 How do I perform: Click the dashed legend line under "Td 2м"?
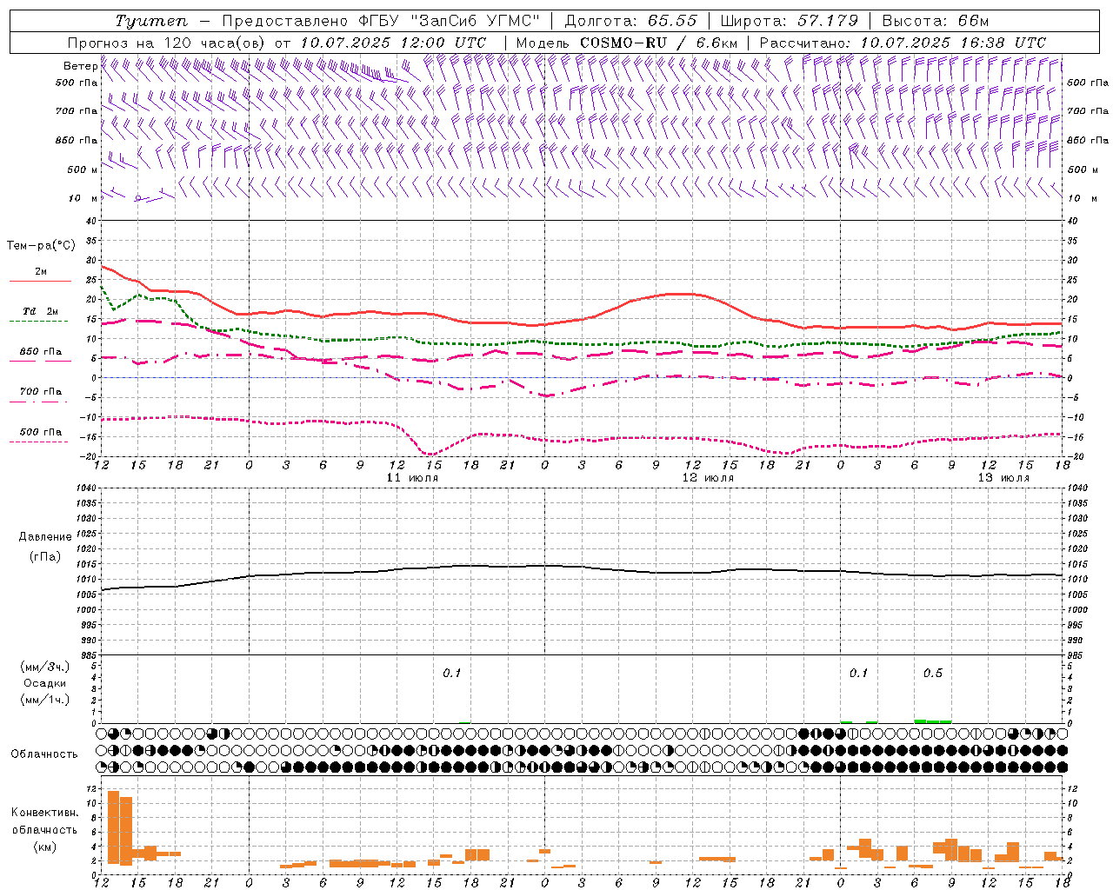pos(40,321)
